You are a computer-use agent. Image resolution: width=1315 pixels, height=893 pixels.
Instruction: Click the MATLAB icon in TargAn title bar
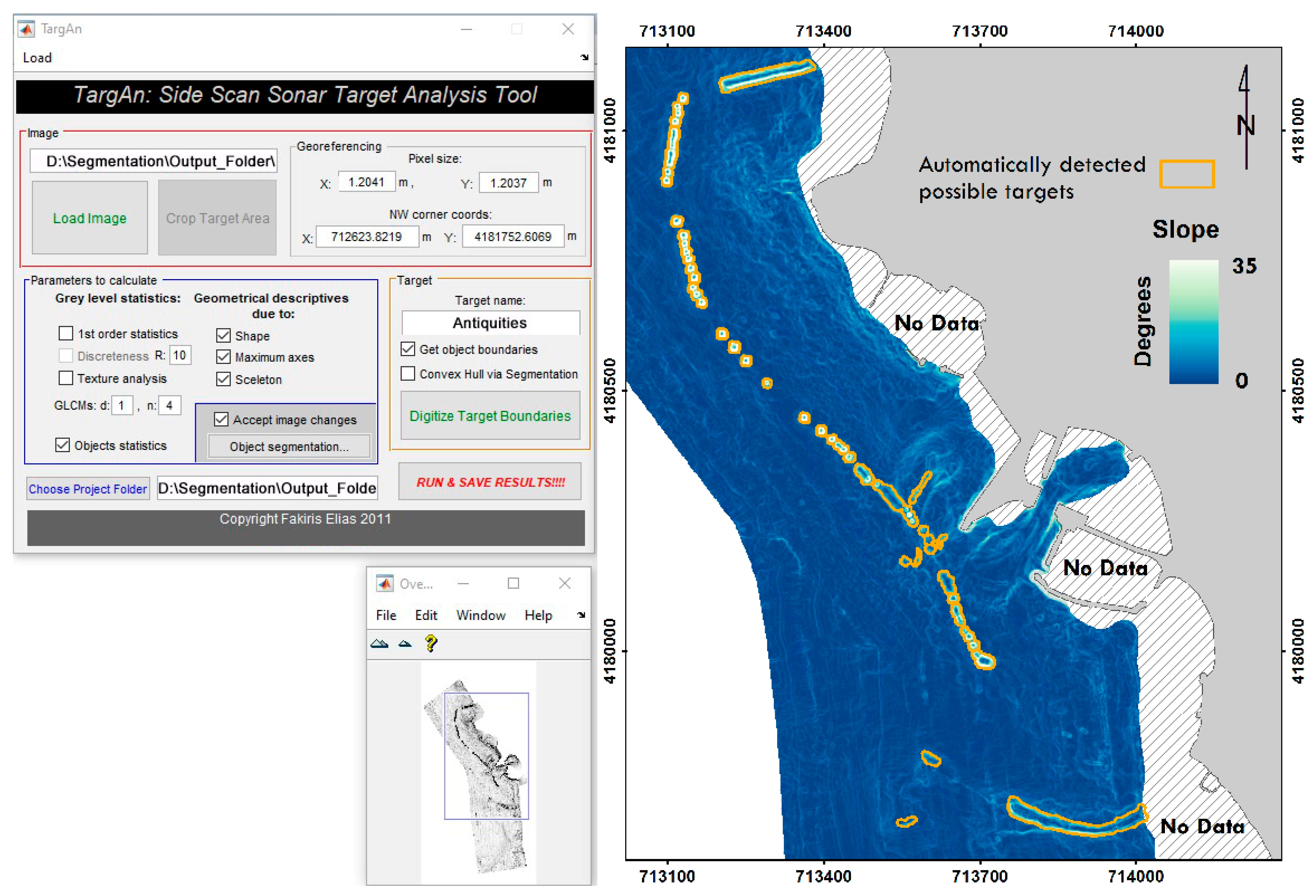pos(26,29)
